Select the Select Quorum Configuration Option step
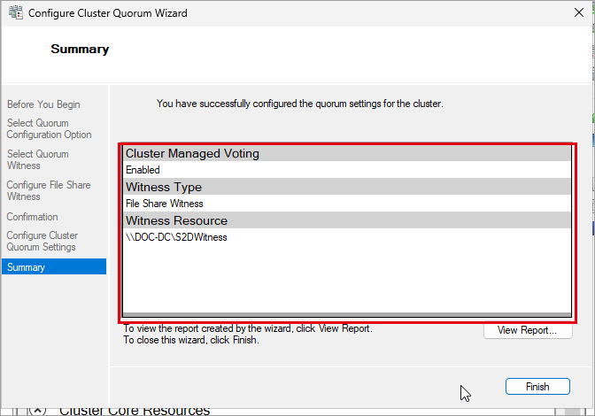595x416 pixels. tap(49, 128)
